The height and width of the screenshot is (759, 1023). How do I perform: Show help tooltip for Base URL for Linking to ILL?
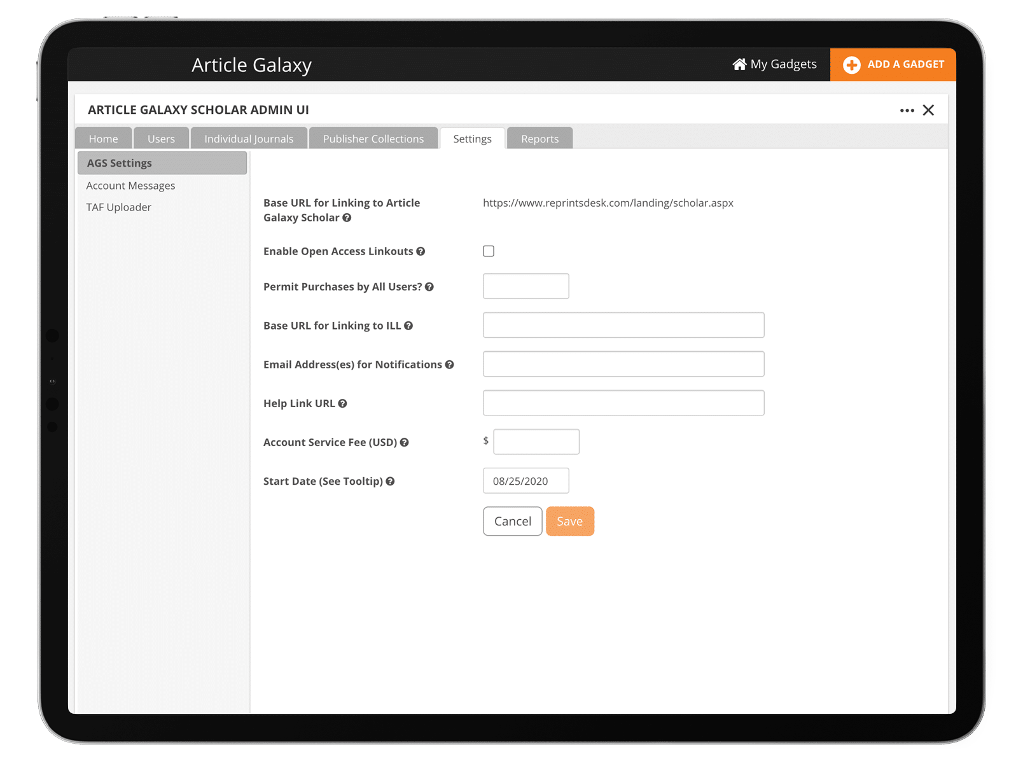point(408,326)
